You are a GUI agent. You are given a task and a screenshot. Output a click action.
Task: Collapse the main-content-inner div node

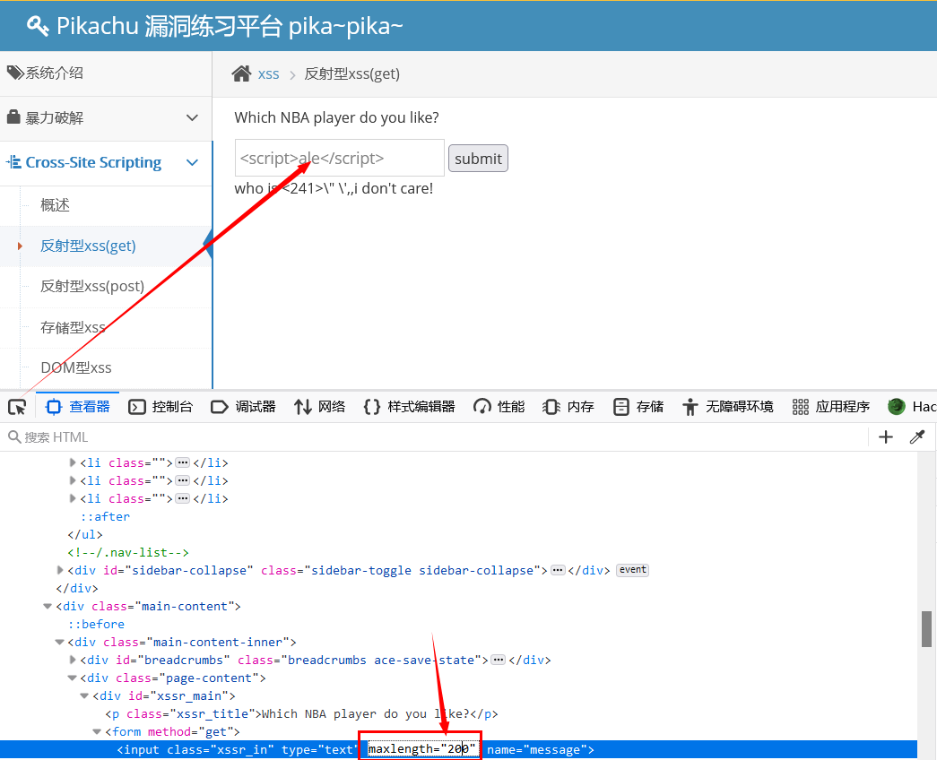(x=60, y=642)
